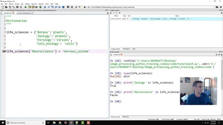Open Windows Start menu

(x=3, y=123)
